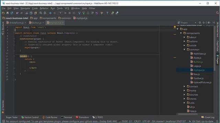This screenshot has width=220, height=123.
Task: Click the Replace toolbar icon
Action: pyautogui.click(x=45, y=13)
